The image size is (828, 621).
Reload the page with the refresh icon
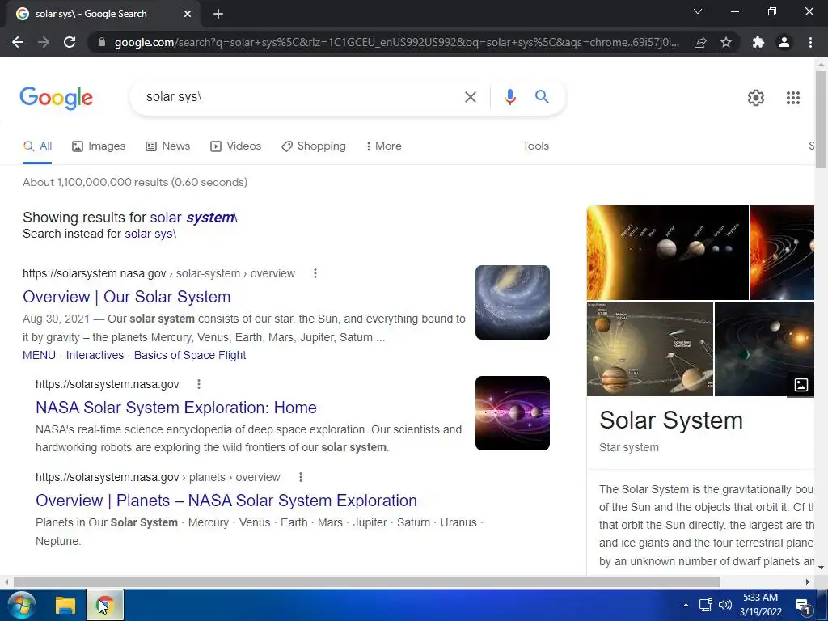tap(70, 42)
